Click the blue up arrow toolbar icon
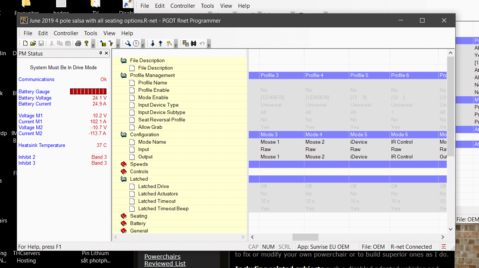This screenshot has height=268, width=479. point(160,44)
